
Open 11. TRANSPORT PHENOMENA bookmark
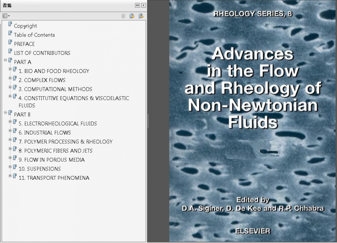pyautogui.click(x=54, y=178)
